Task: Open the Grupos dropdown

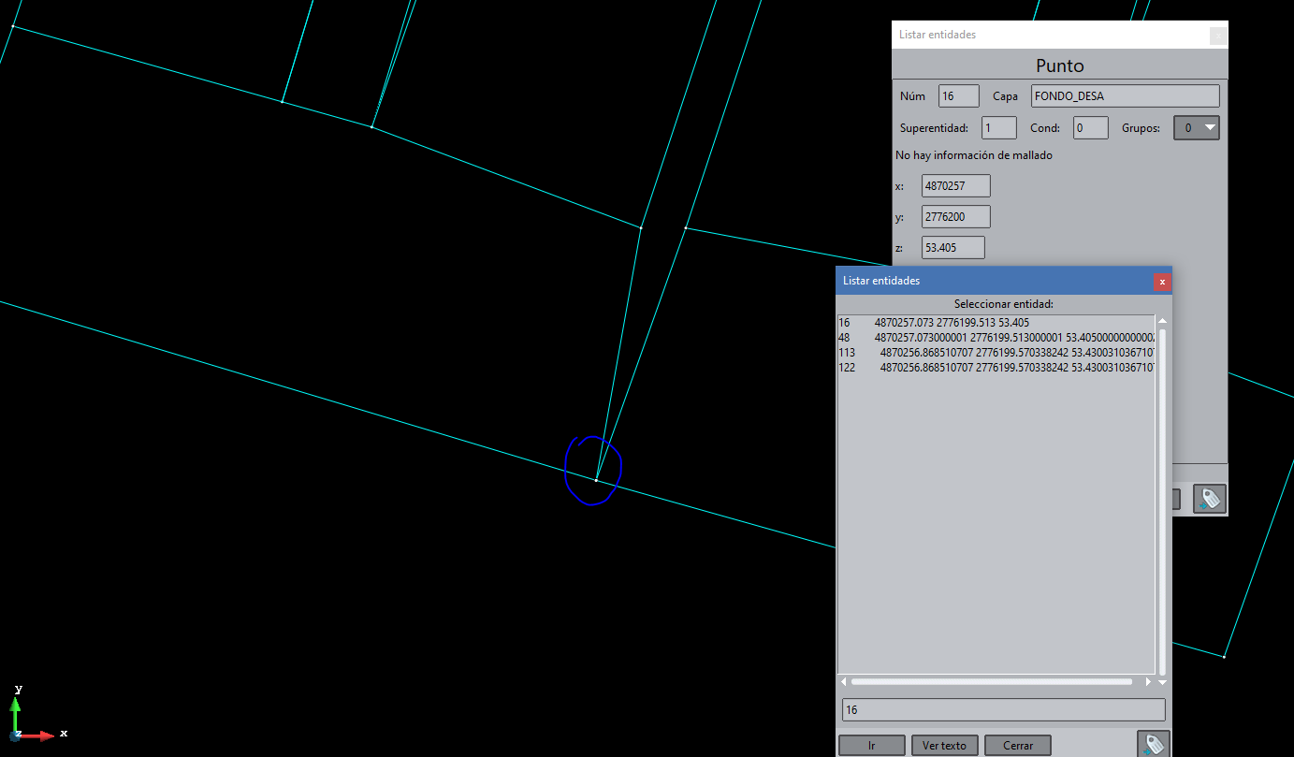Action: (x=1197, y=127)
